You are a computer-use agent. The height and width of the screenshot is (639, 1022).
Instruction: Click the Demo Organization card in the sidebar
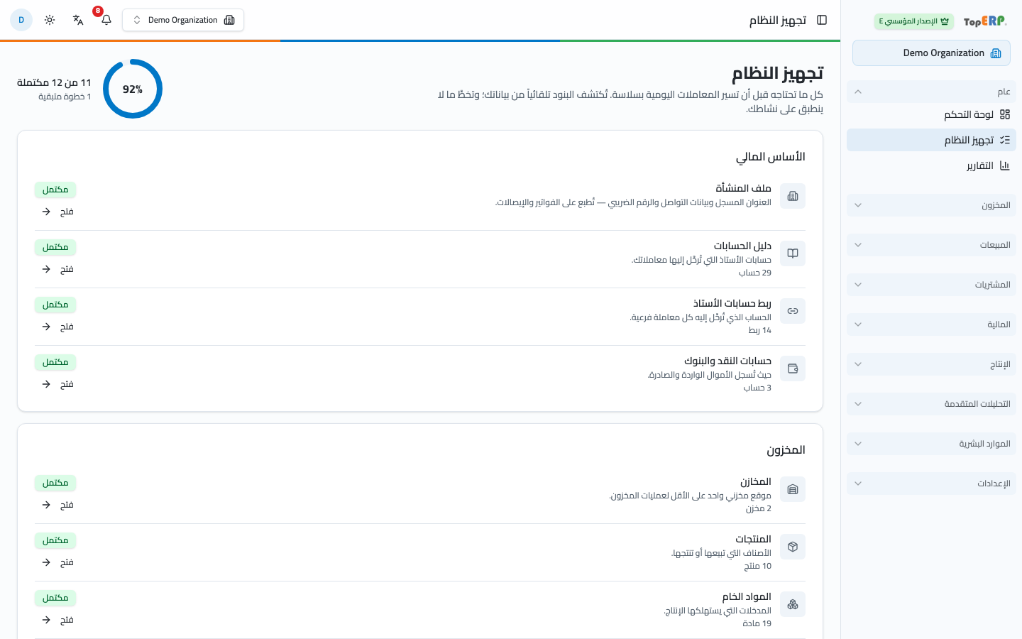[931, 53]
